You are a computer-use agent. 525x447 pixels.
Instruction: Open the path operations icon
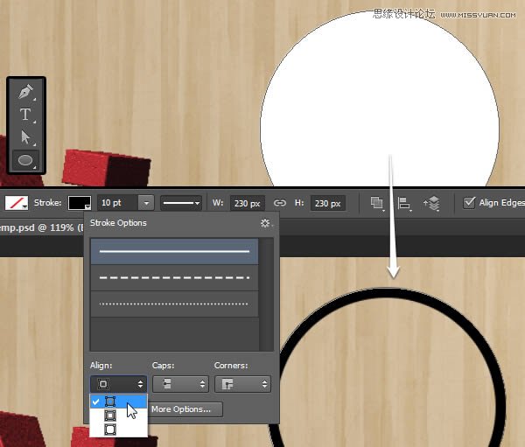coord(377,203)
